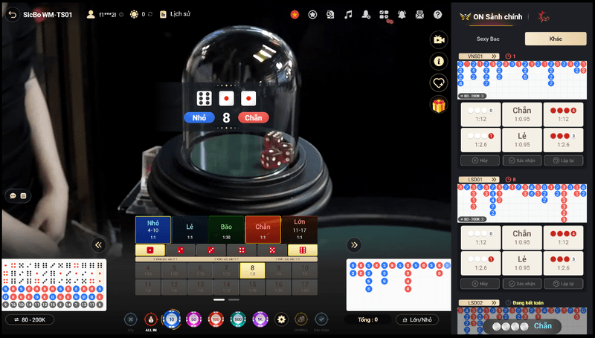The image size is (595, 338).
Task: Bet on total sum 8
Action: pyautogui.click(x=252, y=270)
